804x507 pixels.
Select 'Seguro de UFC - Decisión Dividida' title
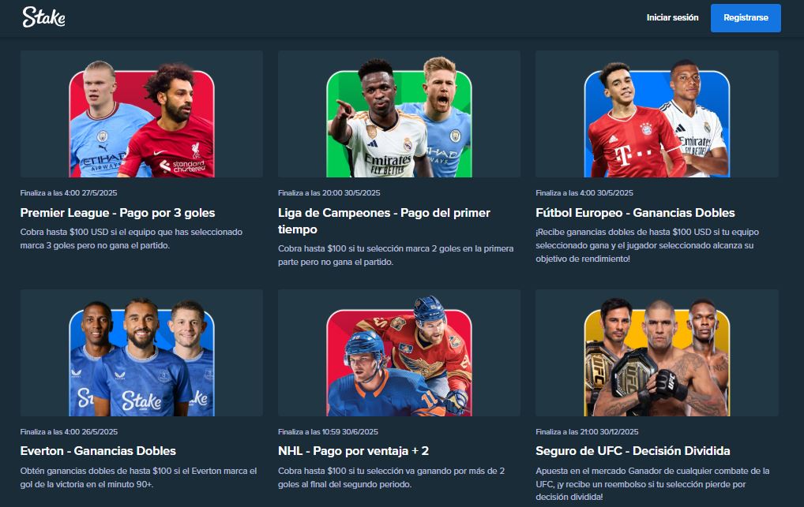[x=633, y=451]
